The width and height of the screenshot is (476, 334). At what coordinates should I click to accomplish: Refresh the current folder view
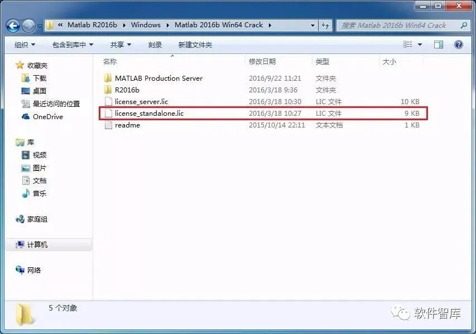(x=325, y=26)
